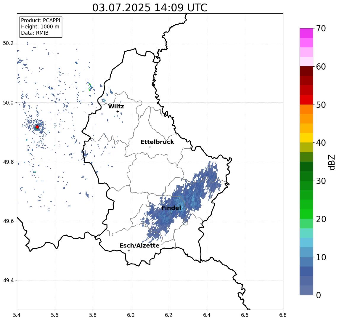Click the latitude tick label 49.8
This screenshot has width=339, height=321.
click(x=8, y=162)
